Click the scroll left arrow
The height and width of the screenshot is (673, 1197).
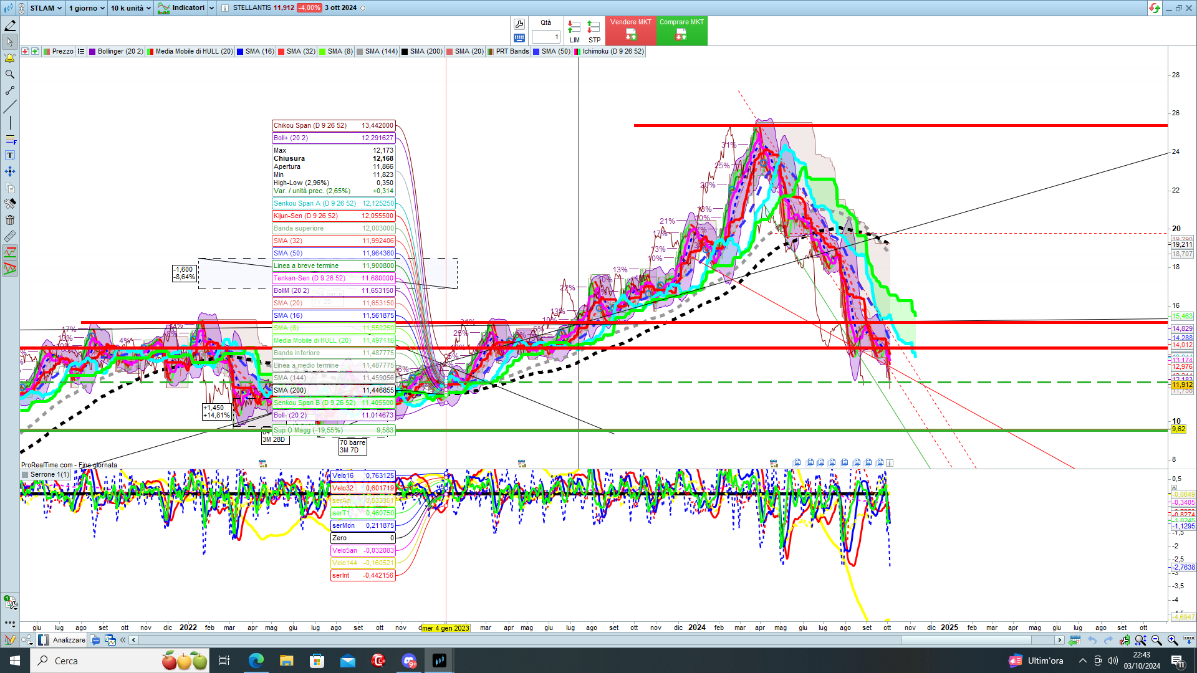point(133,640)
